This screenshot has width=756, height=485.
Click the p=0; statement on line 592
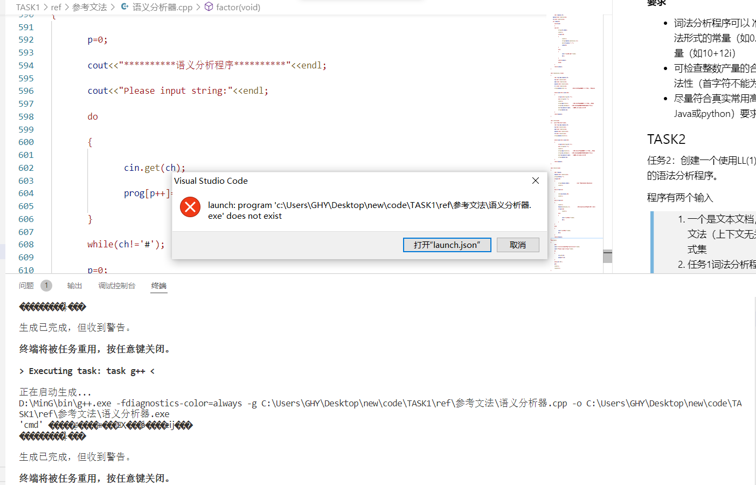pyautogui.click(x=98, y=40)
